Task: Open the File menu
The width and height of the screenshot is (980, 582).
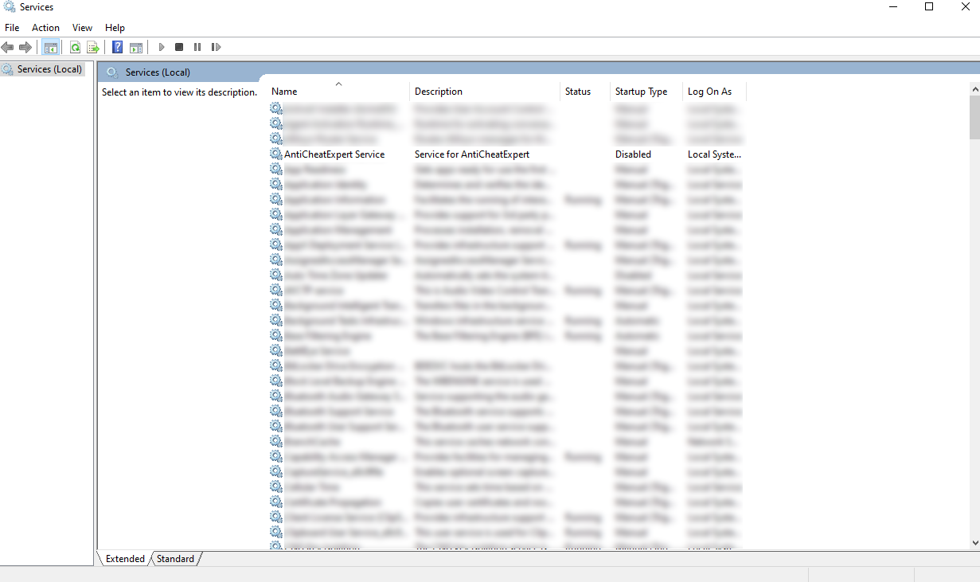Action: [x=12, y=28]
